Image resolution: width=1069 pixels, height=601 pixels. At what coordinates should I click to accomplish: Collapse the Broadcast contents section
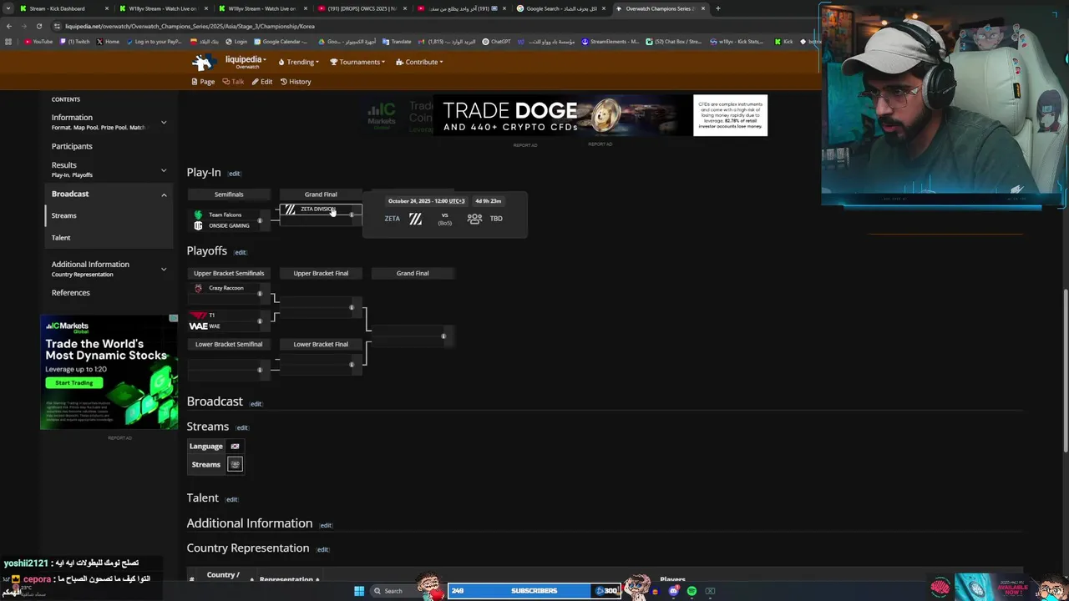click(164, 194)
